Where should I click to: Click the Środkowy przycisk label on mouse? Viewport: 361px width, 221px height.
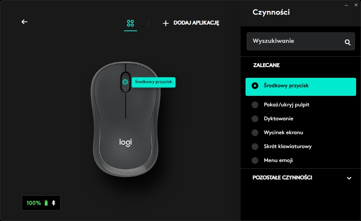point(153,82)
